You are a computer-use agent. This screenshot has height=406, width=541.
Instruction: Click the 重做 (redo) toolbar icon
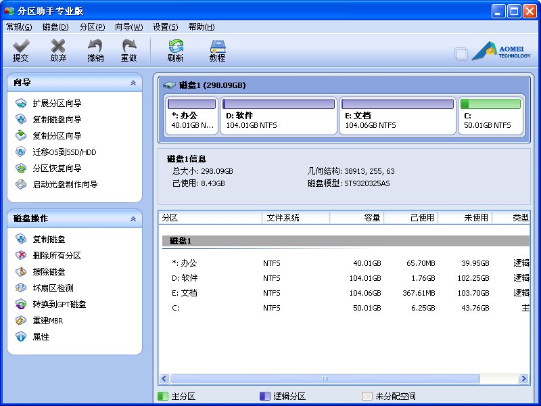click(129, 46)
